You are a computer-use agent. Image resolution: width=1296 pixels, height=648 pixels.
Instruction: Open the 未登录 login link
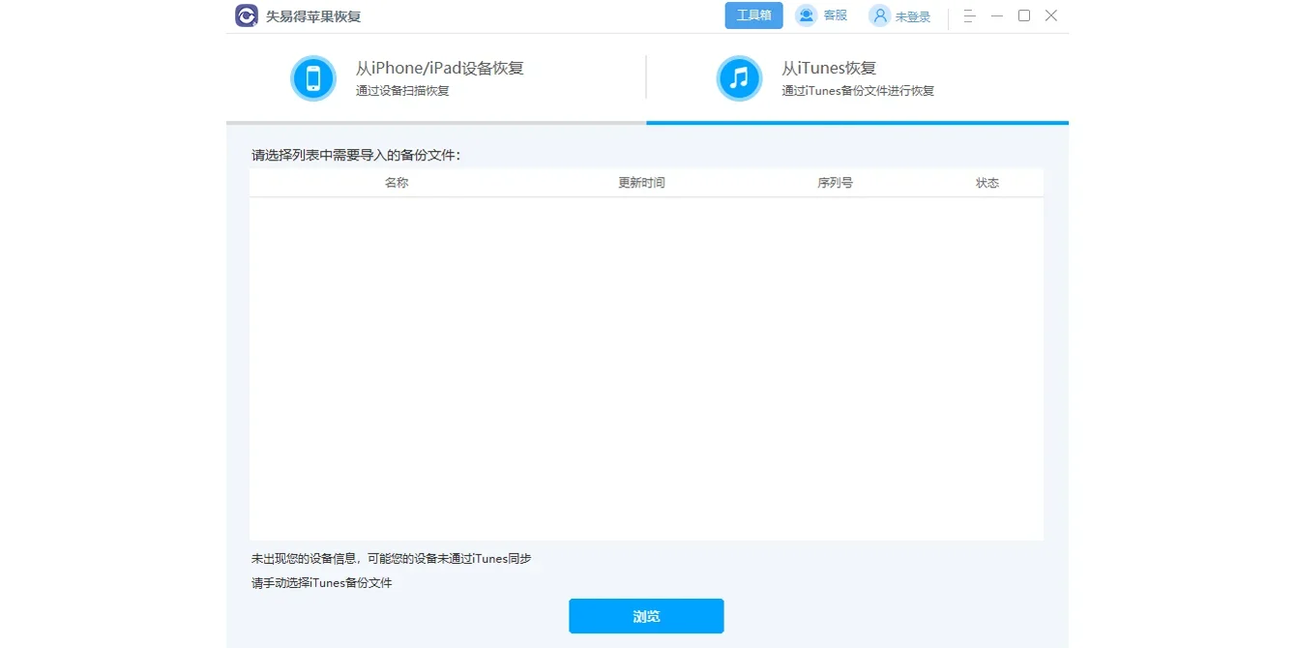[x=913, y=16]
